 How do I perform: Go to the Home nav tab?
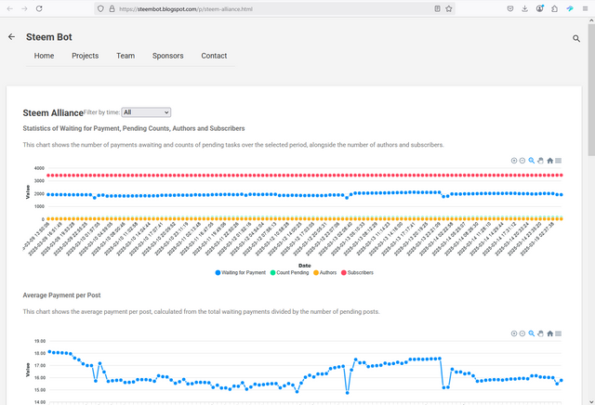[44, 56]
